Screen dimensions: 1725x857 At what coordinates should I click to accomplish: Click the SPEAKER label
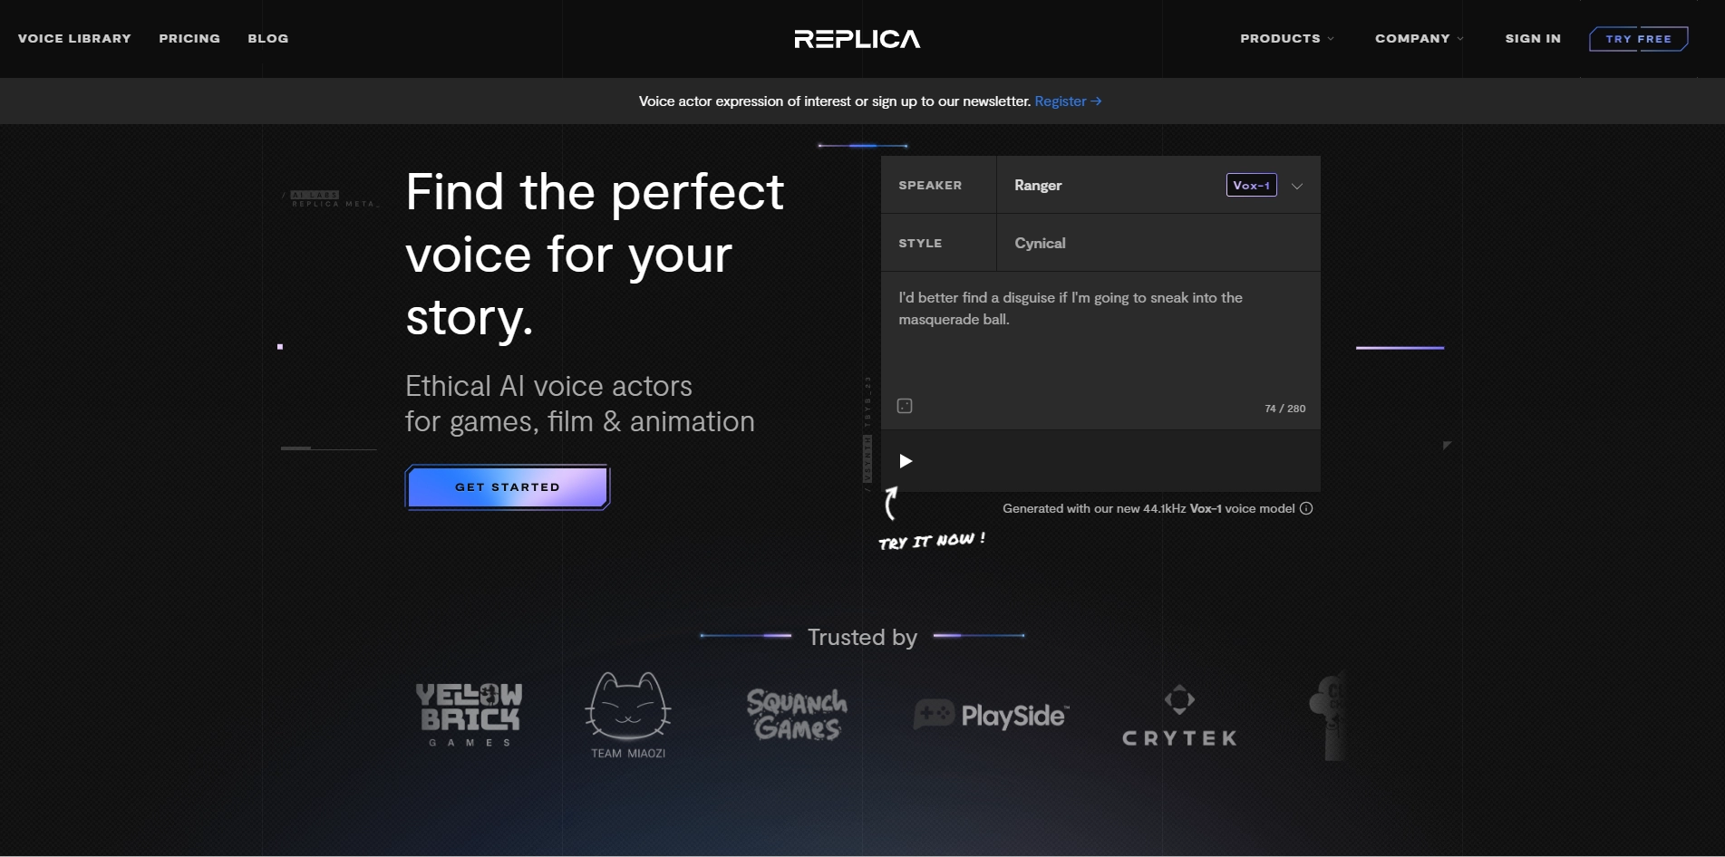click(x=930, y=185)
